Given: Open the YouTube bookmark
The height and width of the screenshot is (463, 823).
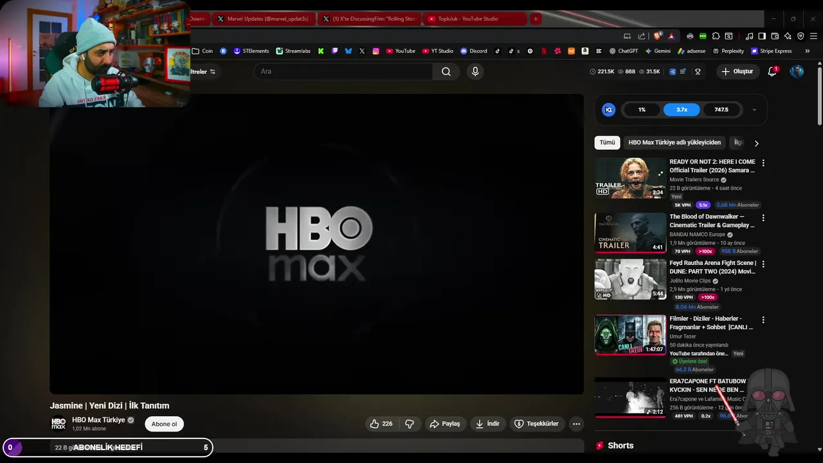Looking at the screenshot, I should [x=401, y=51].
